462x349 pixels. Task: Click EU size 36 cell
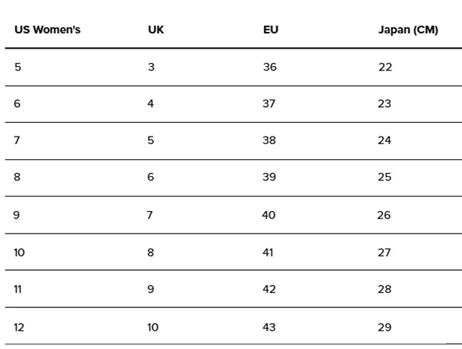point(270,67)
